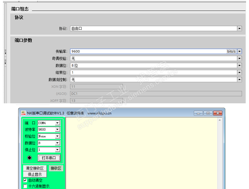
Task: Open the 校验位 None dropdown
Action: (57, 136)
